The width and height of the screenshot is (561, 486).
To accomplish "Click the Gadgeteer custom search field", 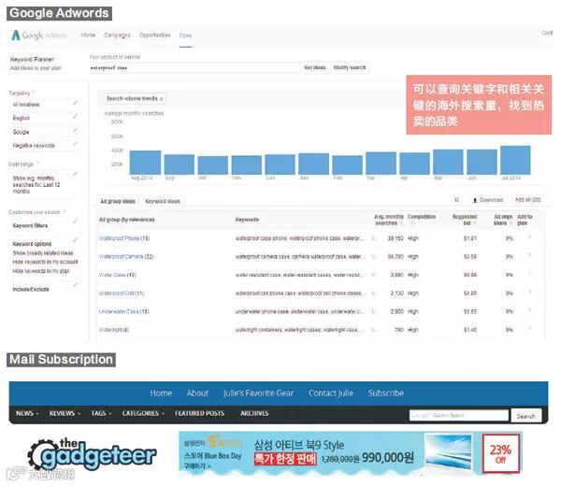I will pyautogui.click(x=459, y=416).
